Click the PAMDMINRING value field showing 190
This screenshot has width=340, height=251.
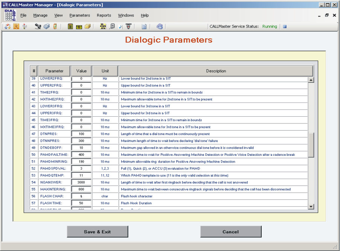tap(81, 162)
